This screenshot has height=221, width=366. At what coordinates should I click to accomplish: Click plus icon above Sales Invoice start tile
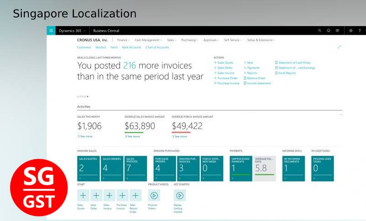coord(109,195)
